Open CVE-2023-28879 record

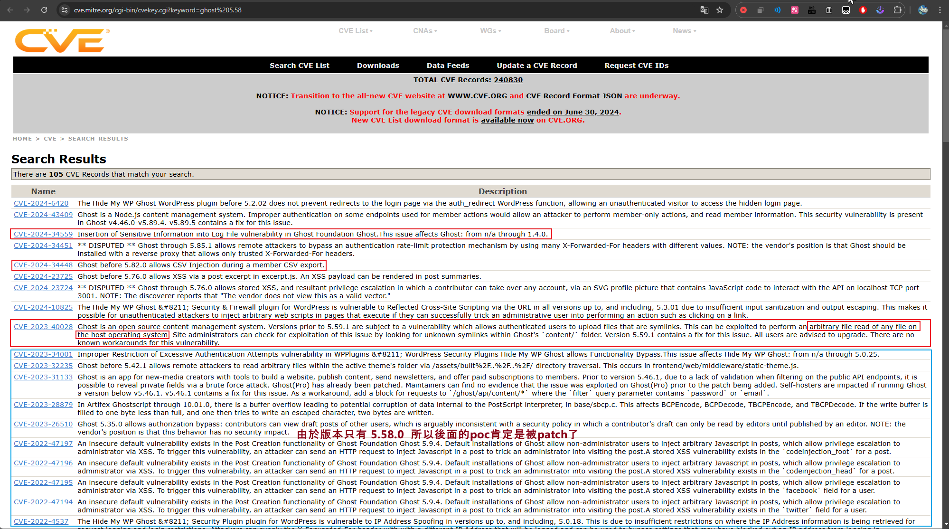(x=43, y=405)
